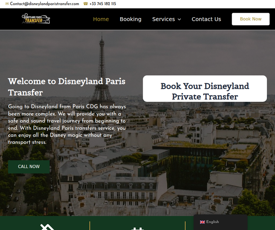Open the contact email address link

click(x=44, y=4)
